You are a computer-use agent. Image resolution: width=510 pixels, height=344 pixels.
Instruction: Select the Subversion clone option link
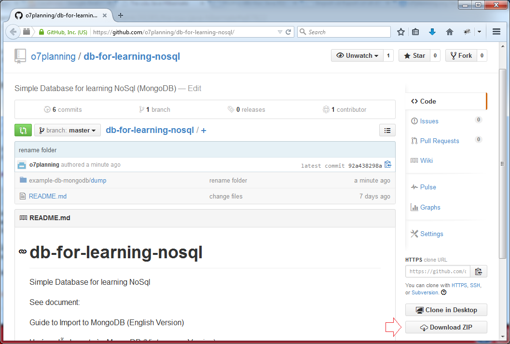[425, 292]
